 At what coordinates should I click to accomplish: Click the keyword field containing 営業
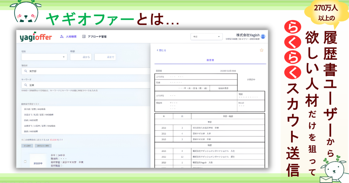tap(86, 85)
